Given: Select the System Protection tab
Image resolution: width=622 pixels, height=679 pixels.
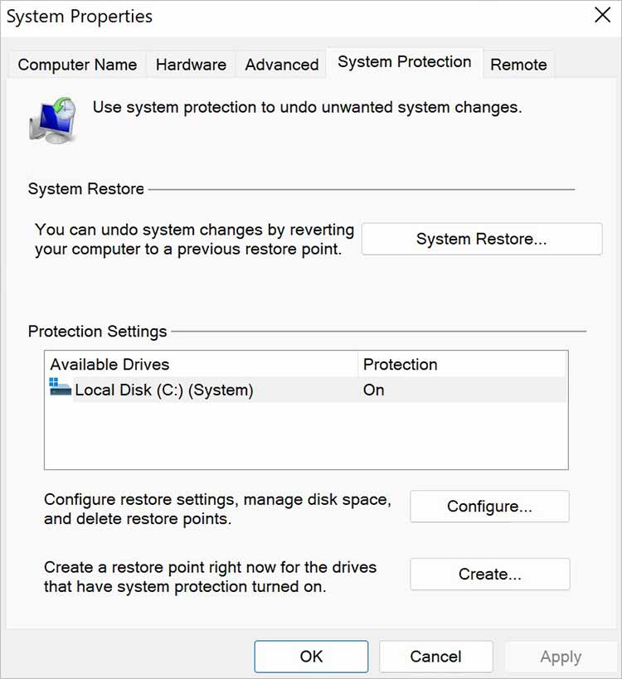Looking at the screenshot, I should [404, 62].
